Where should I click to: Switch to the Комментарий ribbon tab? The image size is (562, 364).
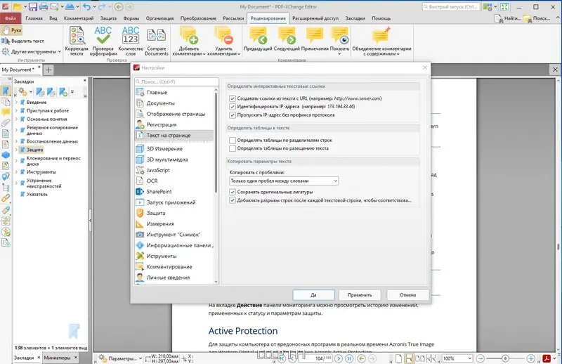79,18
